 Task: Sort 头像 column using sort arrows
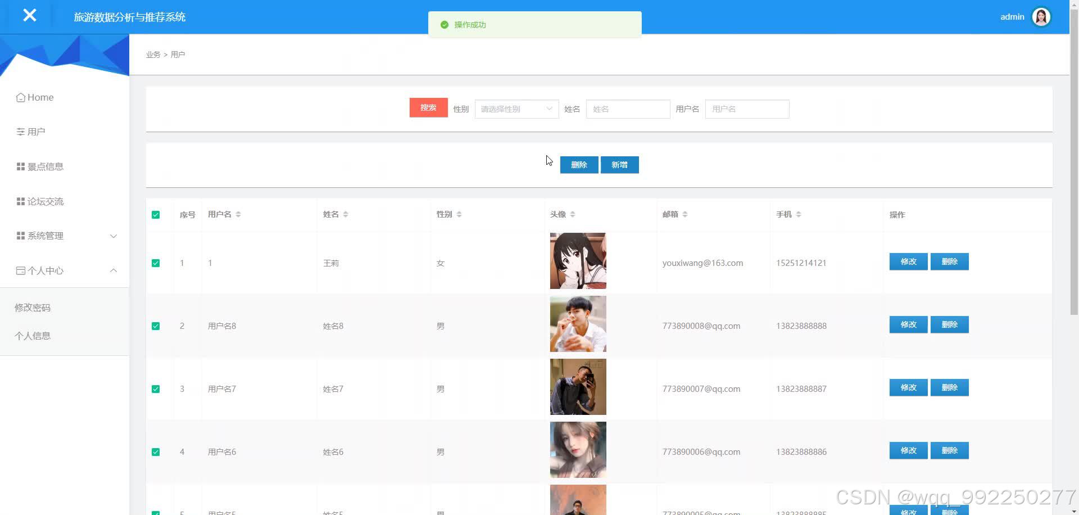(x=573, y=214)
